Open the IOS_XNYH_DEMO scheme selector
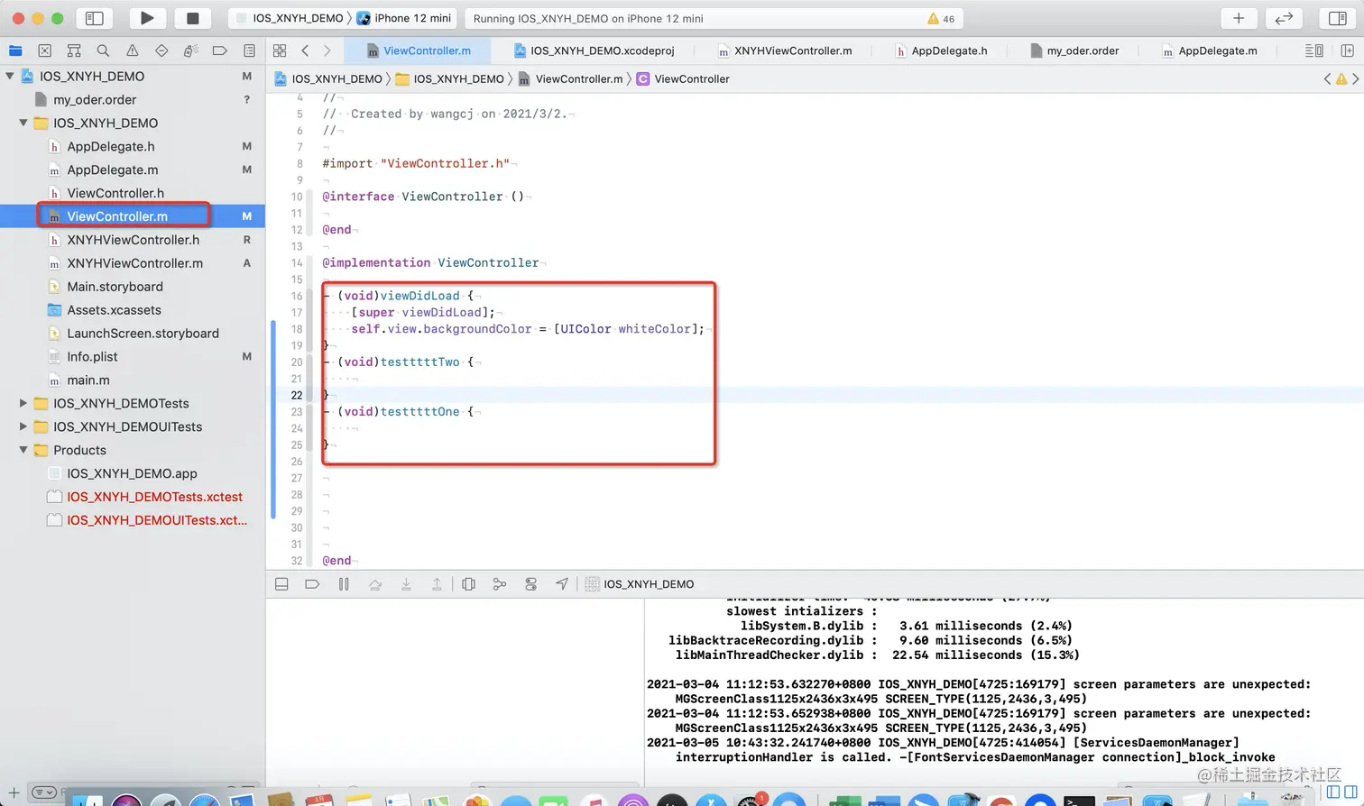Viewport: 1364px width, 806px height. click(x=289, y=18)
